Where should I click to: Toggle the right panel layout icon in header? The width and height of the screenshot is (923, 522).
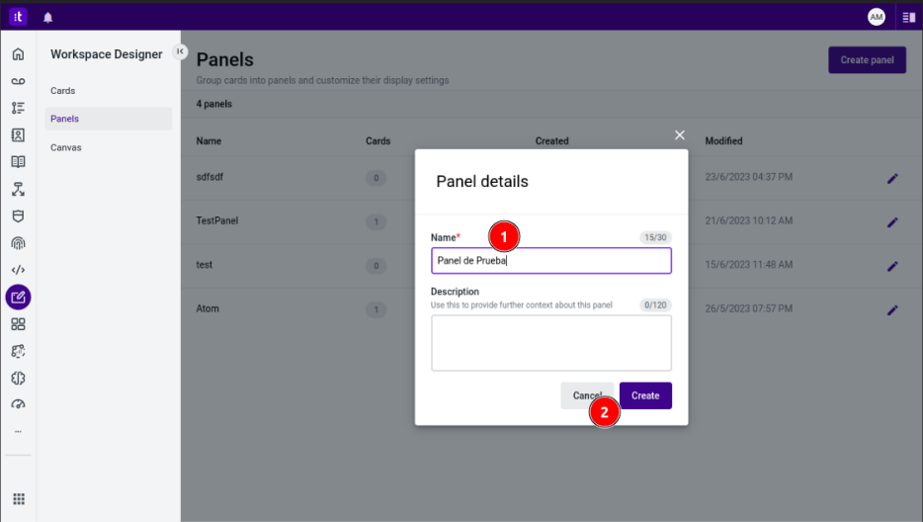pos(908,17)
